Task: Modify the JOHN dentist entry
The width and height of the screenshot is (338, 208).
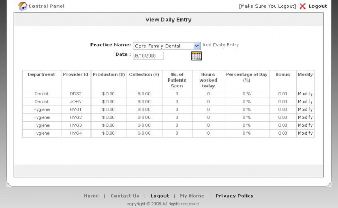Action: click(x=305, y=102)
